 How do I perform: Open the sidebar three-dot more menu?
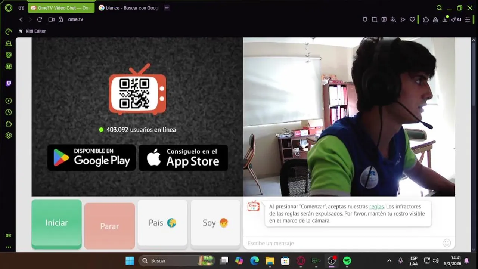click(9, 247)
